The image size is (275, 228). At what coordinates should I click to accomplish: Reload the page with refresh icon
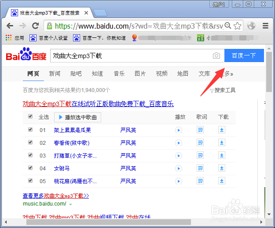coord(36,26)
